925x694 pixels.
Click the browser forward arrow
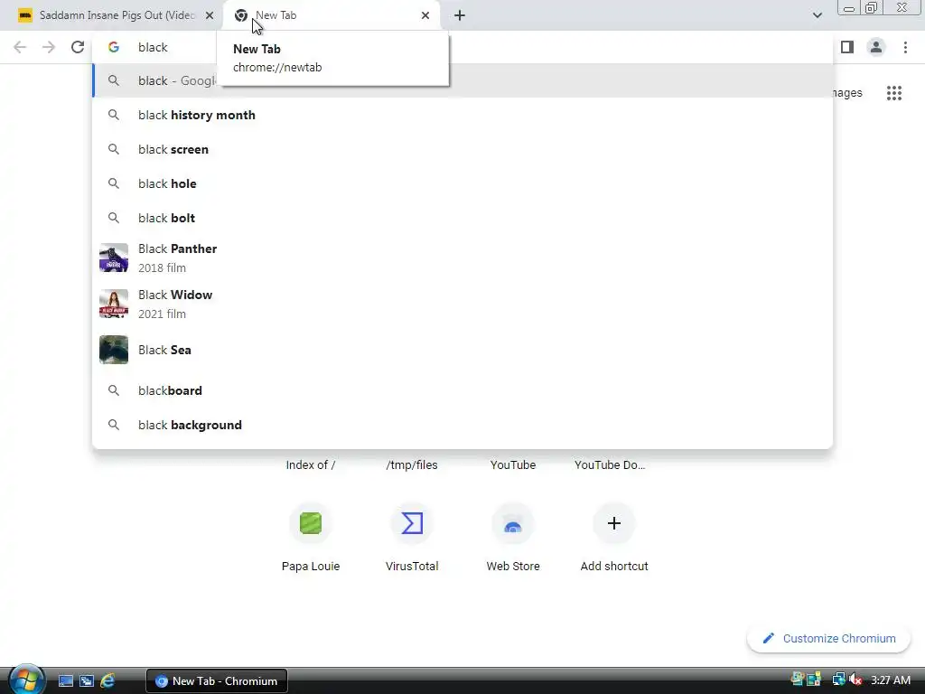coord(49,47)
